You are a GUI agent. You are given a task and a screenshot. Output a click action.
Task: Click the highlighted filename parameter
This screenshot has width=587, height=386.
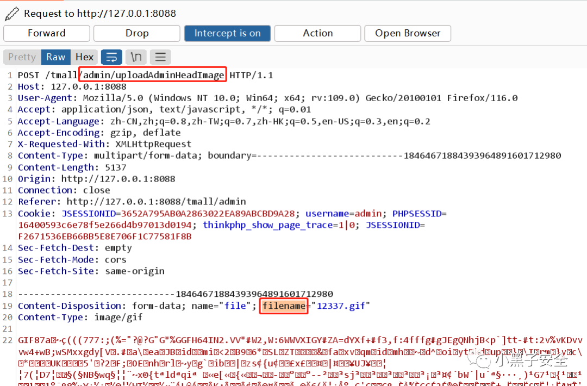coord(284,306)
